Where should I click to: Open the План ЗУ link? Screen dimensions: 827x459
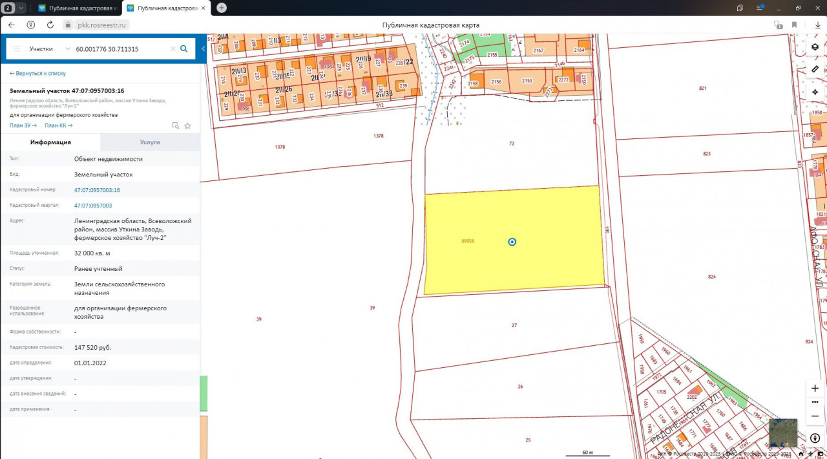coord(23,125)
